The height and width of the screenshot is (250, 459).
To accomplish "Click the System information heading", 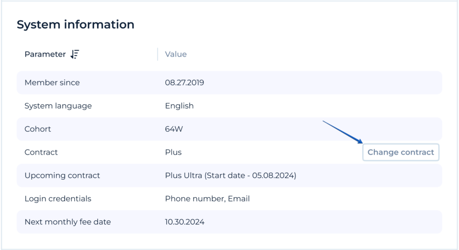I will [75, 25].
